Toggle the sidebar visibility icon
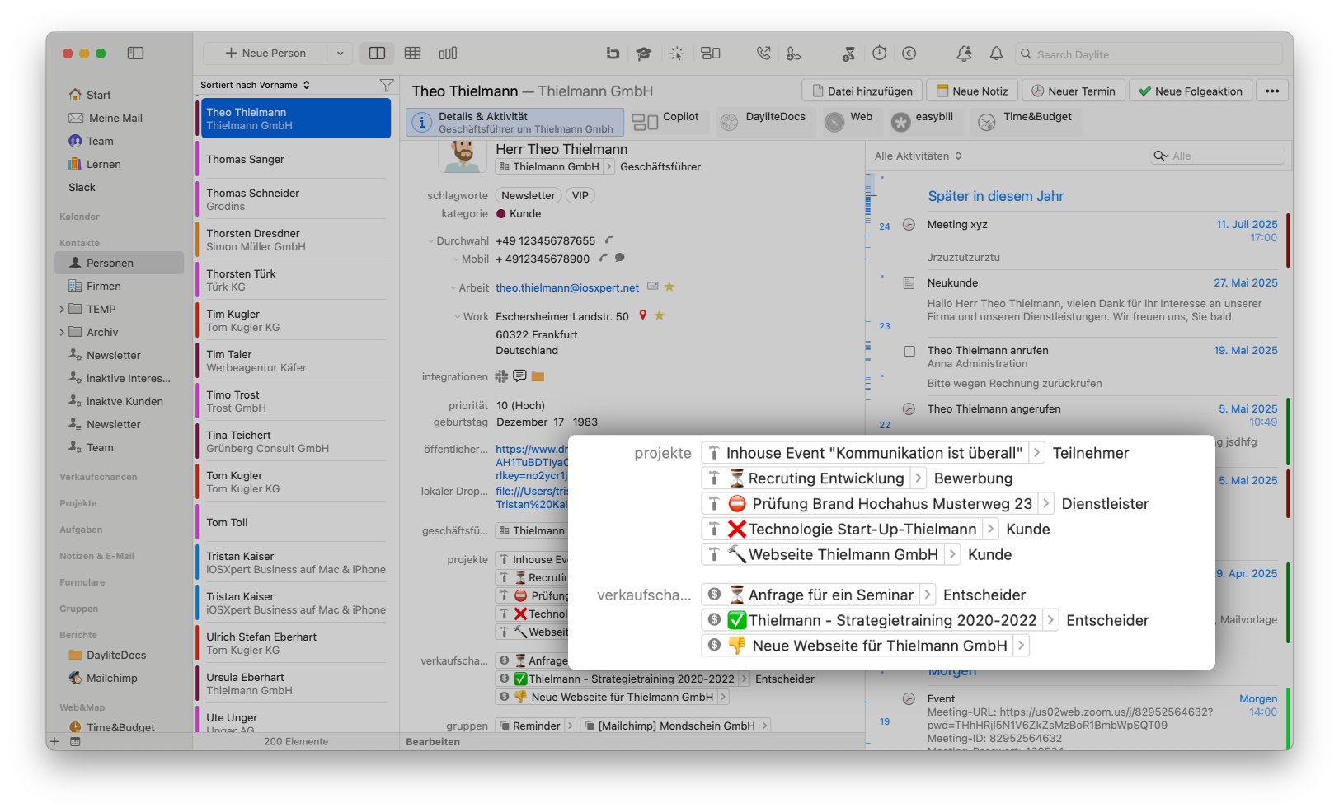The width and height of the screenshot is (1339, 812). coord(136,54)
